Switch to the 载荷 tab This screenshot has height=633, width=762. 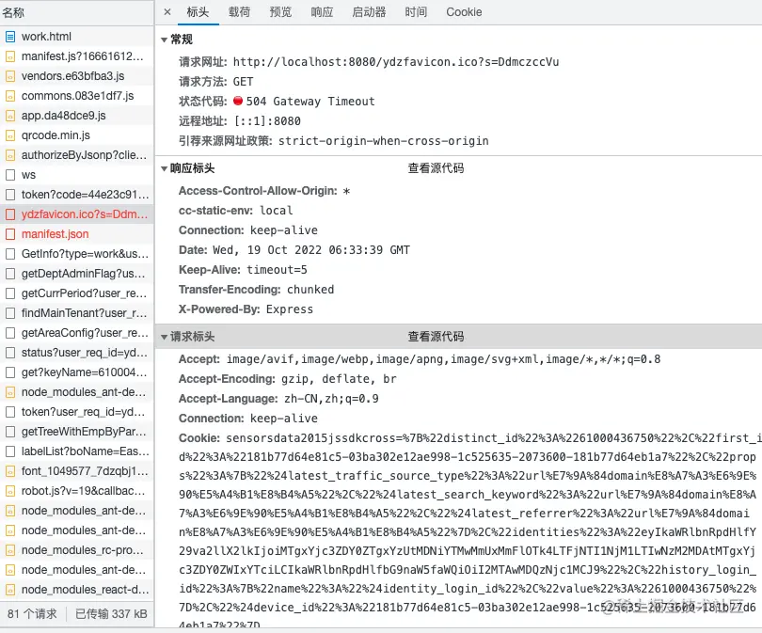(239, 12)
